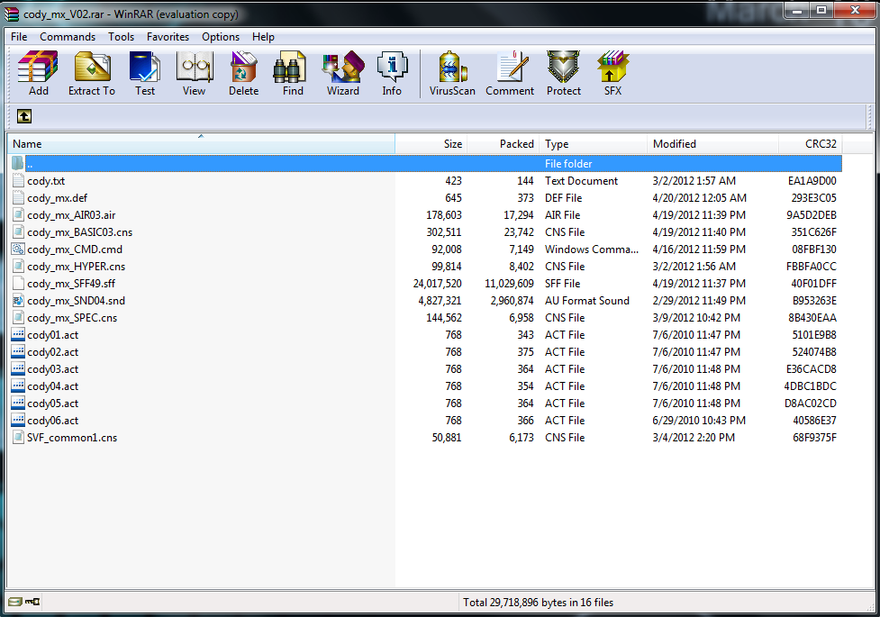Open the Options menu
880x617 pixels.
click(x=221, y=37)
